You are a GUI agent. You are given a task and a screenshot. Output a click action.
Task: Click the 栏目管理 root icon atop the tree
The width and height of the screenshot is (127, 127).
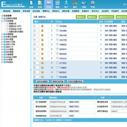(2, 16)
